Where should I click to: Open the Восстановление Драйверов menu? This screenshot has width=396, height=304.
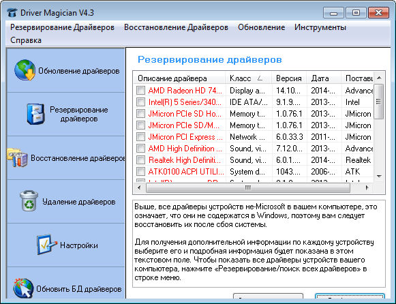coord(176,27)
